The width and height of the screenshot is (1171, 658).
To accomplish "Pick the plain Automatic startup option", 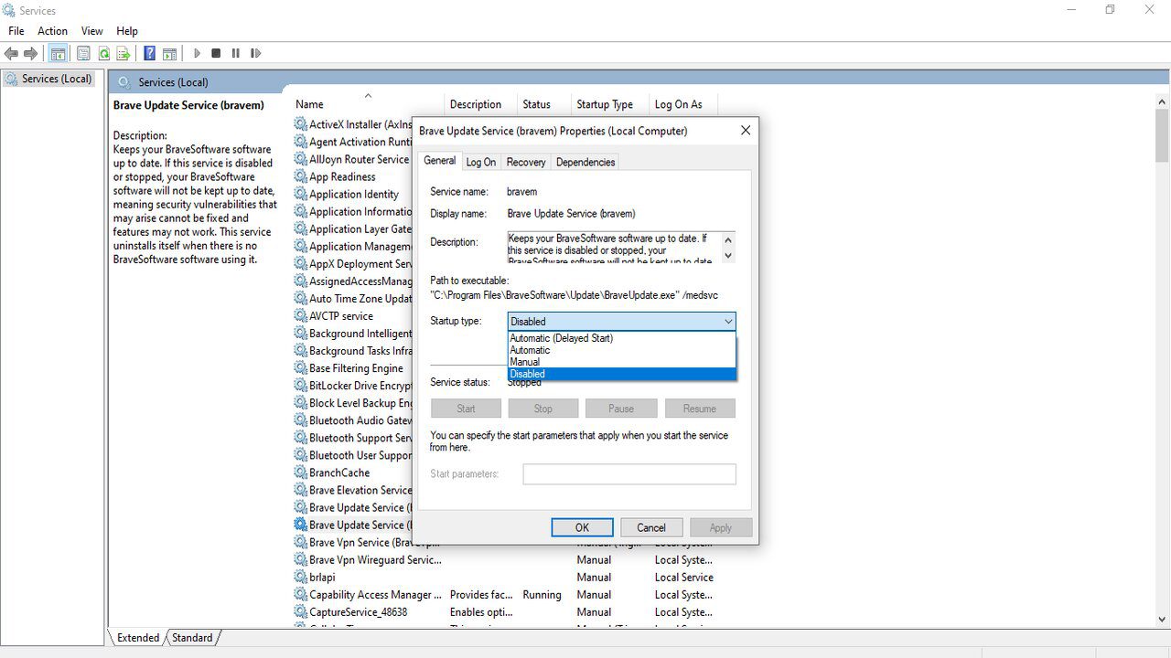I will [x=621, y=350].
